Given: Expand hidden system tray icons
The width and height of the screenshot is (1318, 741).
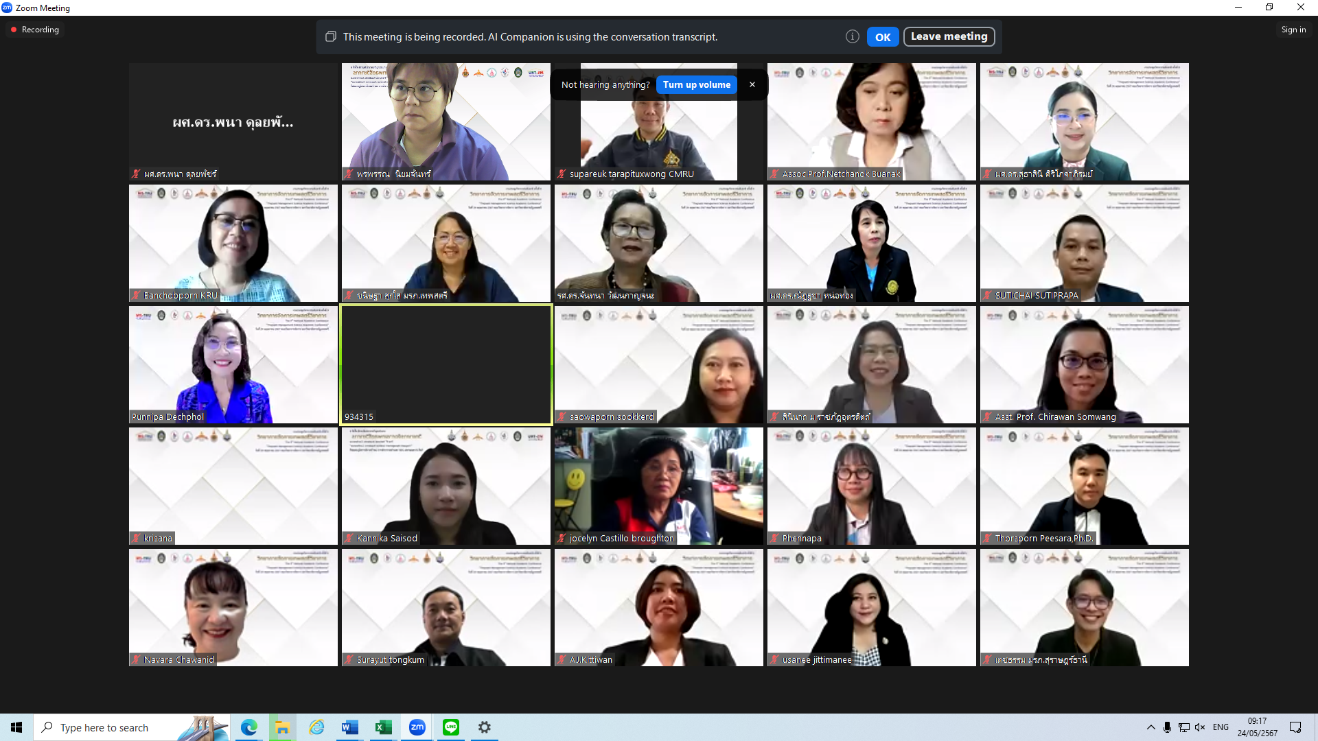Looking at the screenshot, I should click(x=1151, y=727).
